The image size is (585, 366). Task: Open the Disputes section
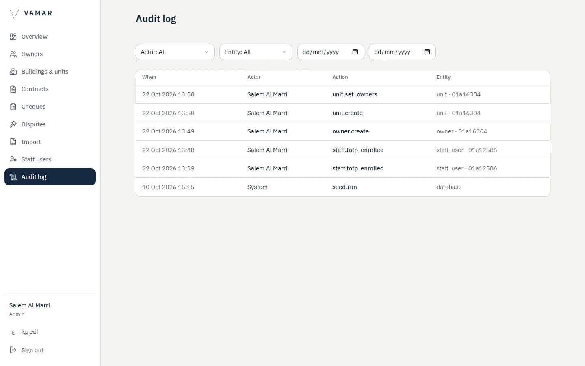point(50,124)
